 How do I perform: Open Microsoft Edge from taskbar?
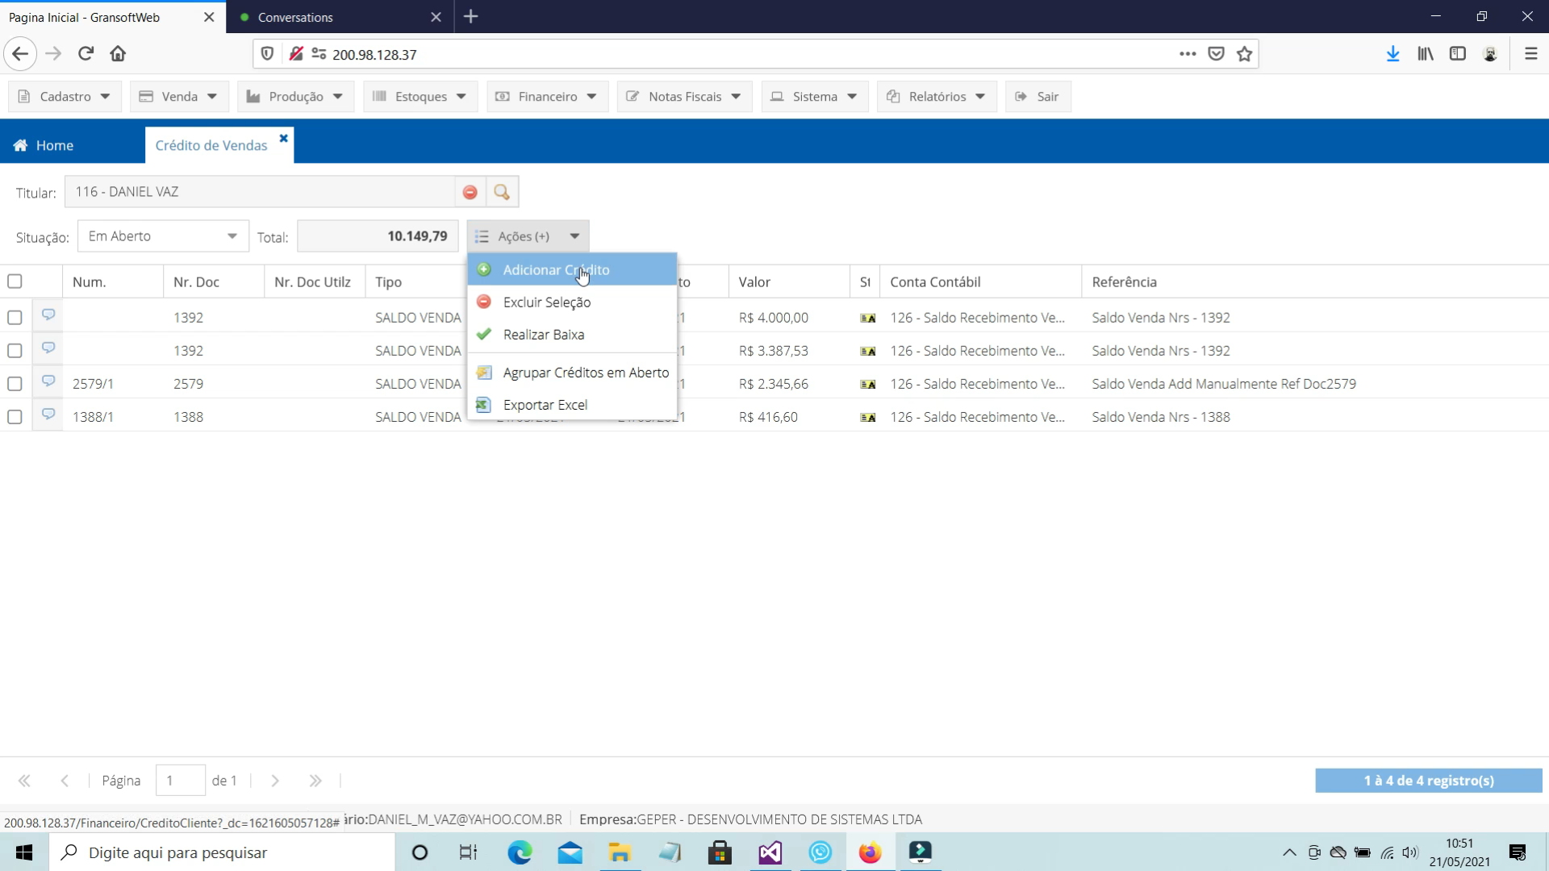click(520, 852)
